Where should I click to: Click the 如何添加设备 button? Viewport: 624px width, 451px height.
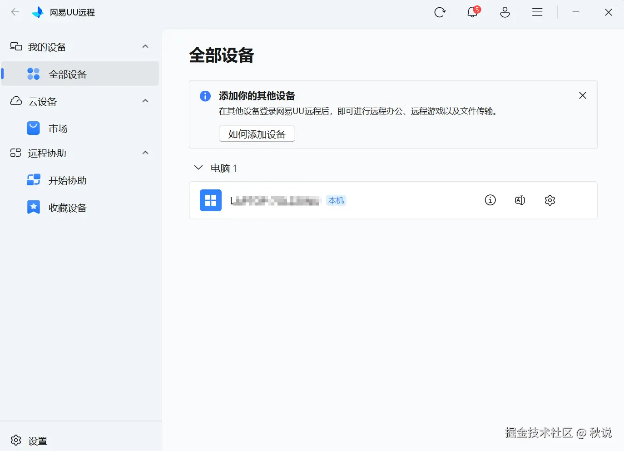257,134
